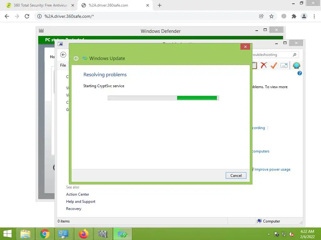This screenshot has width=321, height=240.
Task: Click the browser address bar URL
Action: click(69, 16)
